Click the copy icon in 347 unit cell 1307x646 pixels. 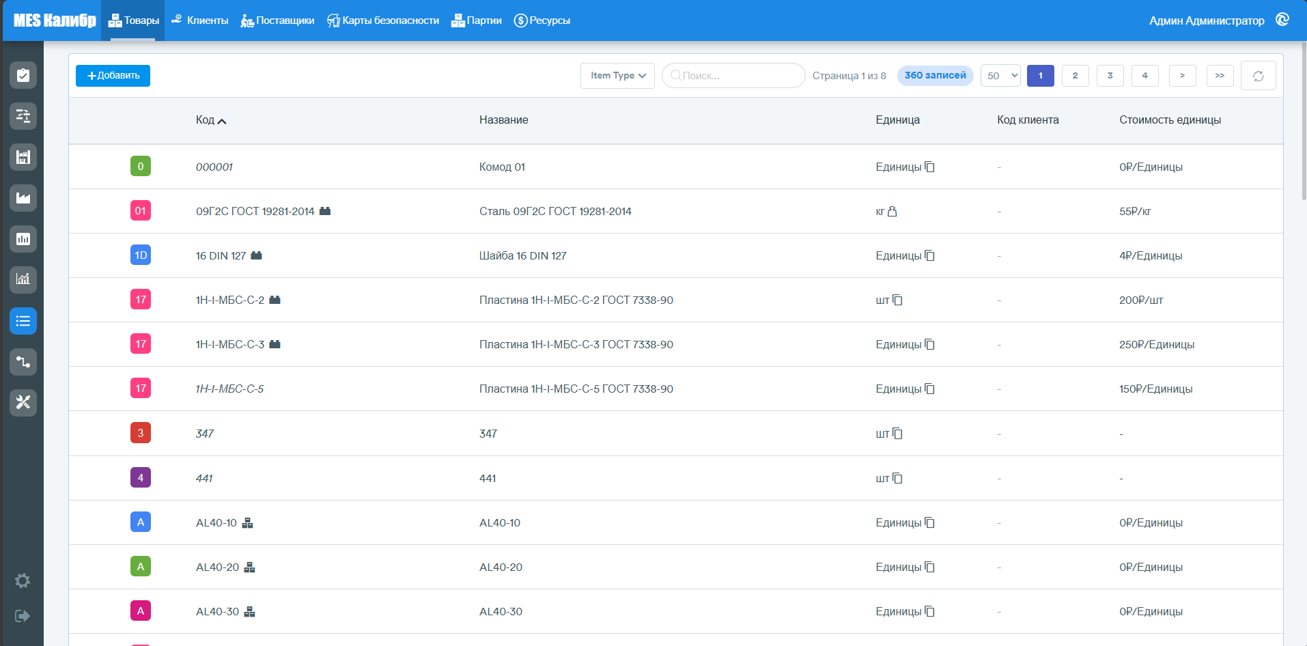point(897,434)
